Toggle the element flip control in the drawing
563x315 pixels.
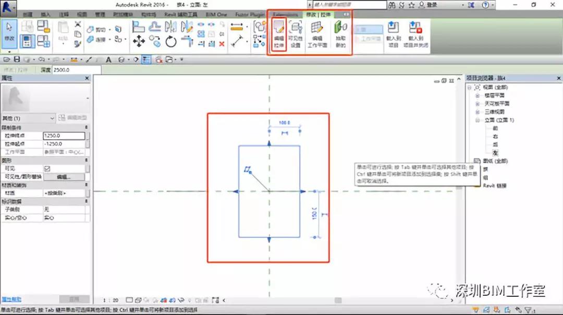pyautogui.click(x=248, y=169)
